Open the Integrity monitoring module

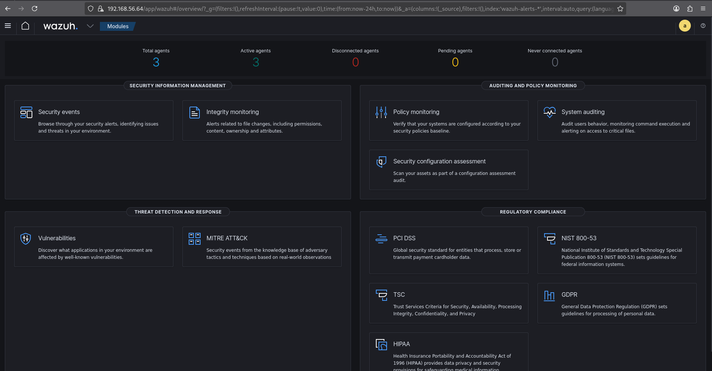(x=262, y=120)
